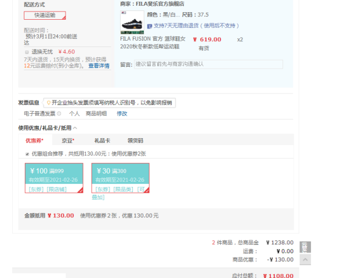Click 修改 to edit invoice info

pyautogui.click(x=122, y=114)
